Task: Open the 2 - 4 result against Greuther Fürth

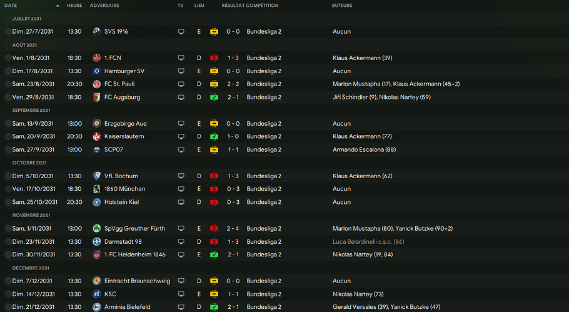Action: tap(233, 229)
